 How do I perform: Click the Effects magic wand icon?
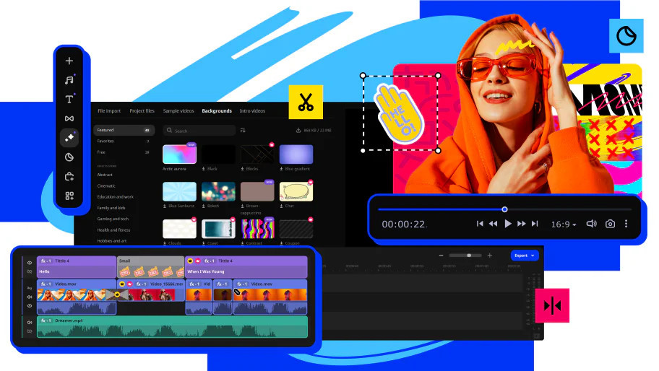(69, 137)
